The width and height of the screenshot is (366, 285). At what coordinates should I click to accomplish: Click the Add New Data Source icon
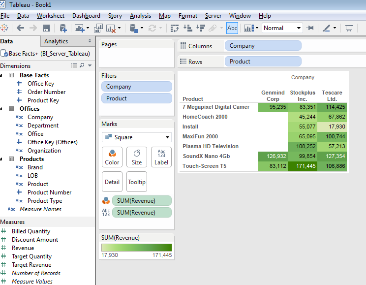62,28
